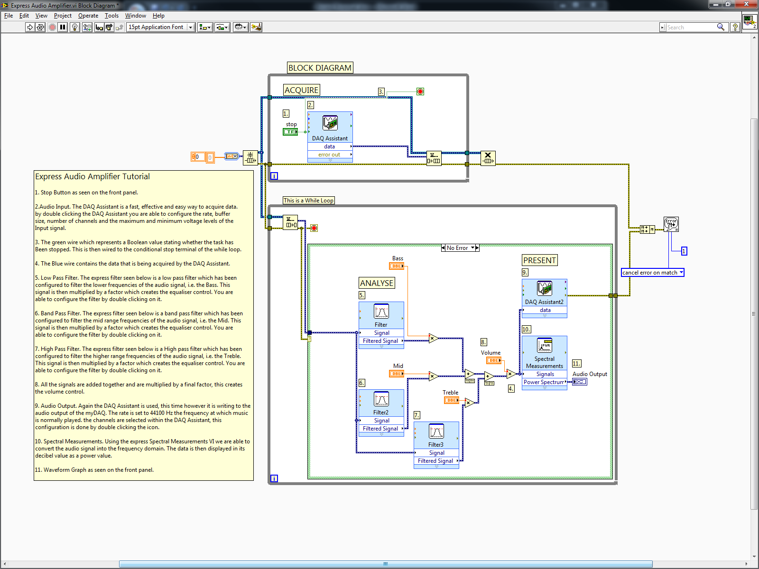Open the View menu
The height and width of the screenshot is (569, 759).
point(41,16)
